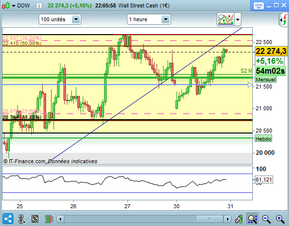Viewport: 289px width, 226px height.
Task: Open the instrument selector arrow beside DOW
Action: [13, 6]
